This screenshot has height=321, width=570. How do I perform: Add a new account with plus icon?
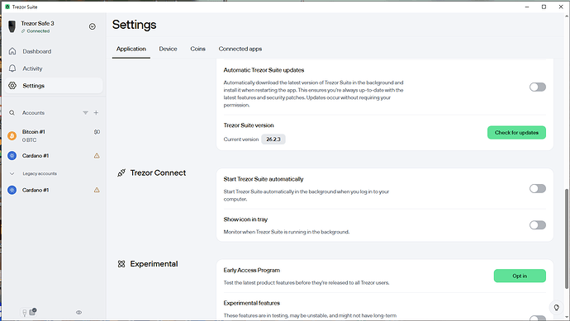[96, 112]
